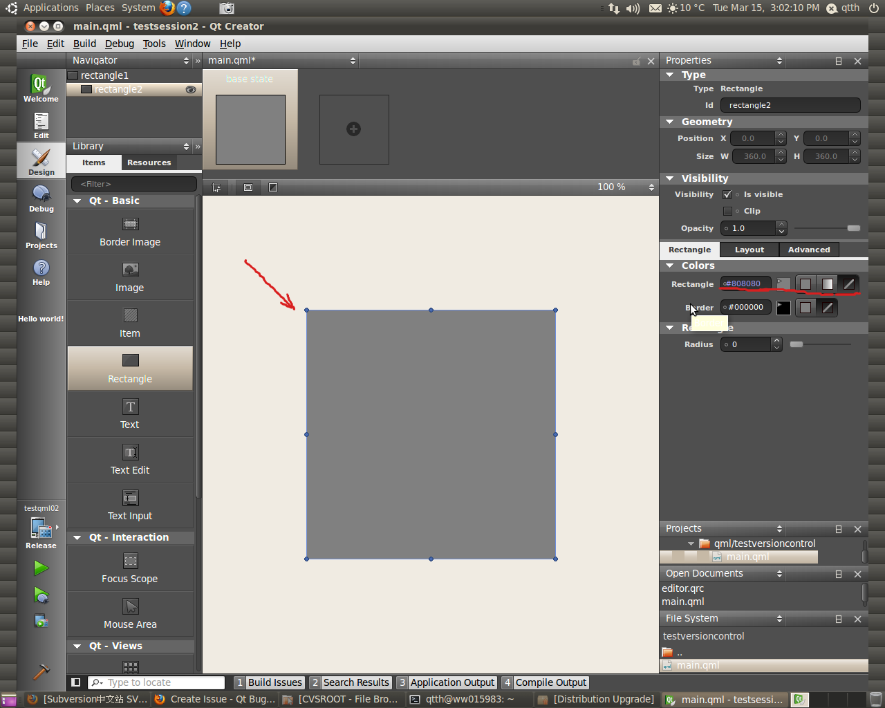This screenshot has height=708, width=885.
Task: Click the black Border color swatch
Action: tap(783, 308)
